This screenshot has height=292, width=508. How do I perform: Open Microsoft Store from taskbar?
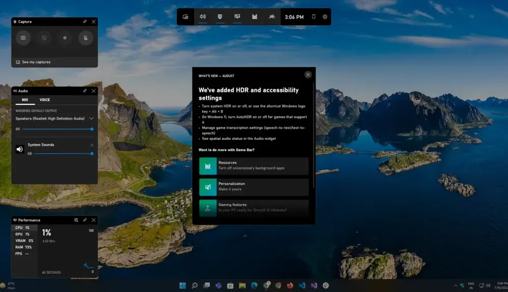tap(230, 285)
